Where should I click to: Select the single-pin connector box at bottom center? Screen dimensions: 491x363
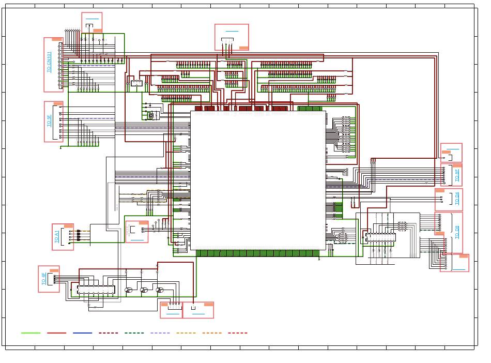(x=198, y=310)
